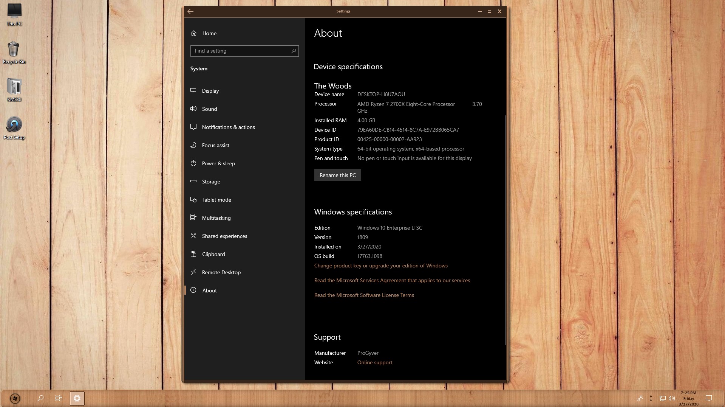Select Focus assist in sidebar
This screenshot has height=407, width=725.
pyautogui.click(x=245, y=145)
